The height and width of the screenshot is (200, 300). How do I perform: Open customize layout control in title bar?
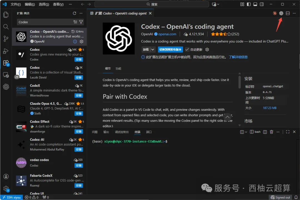(x=242, y=4)
